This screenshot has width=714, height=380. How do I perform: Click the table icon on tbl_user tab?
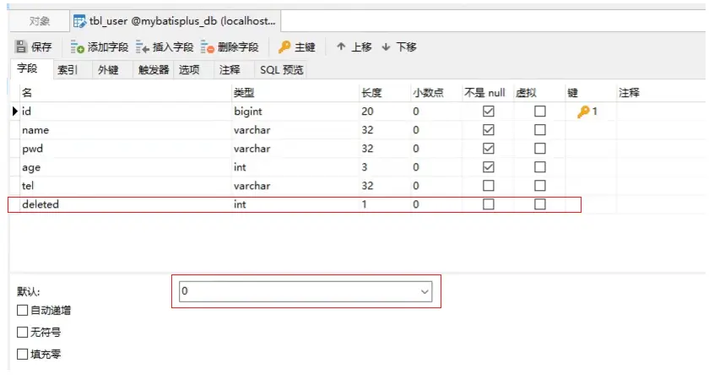[x=79, y=21]
